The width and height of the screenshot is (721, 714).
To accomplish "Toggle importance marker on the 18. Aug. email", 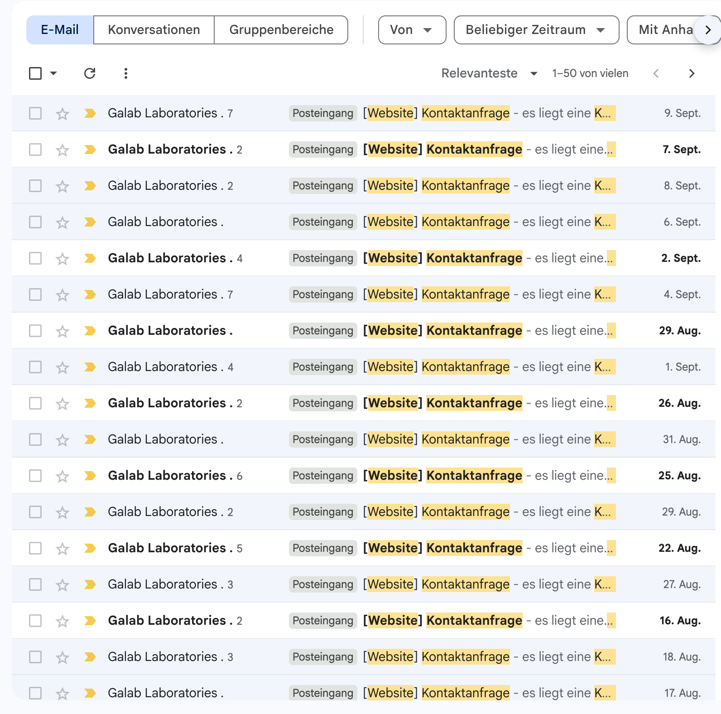I will click(x=90, y=657).
